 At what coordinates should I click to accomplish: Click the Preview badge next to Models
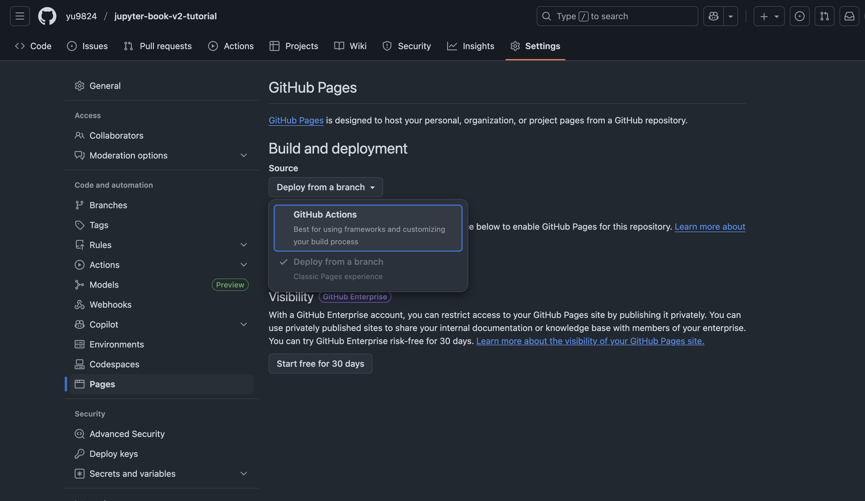[x=230, y=285]
